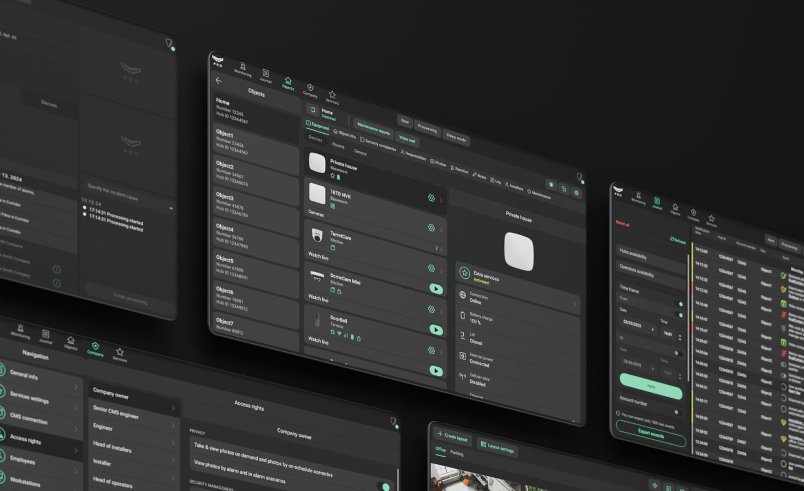Click the back arrow above the Objects list
The height and width of the screenshot is (491, 804).
coord(218,81)
